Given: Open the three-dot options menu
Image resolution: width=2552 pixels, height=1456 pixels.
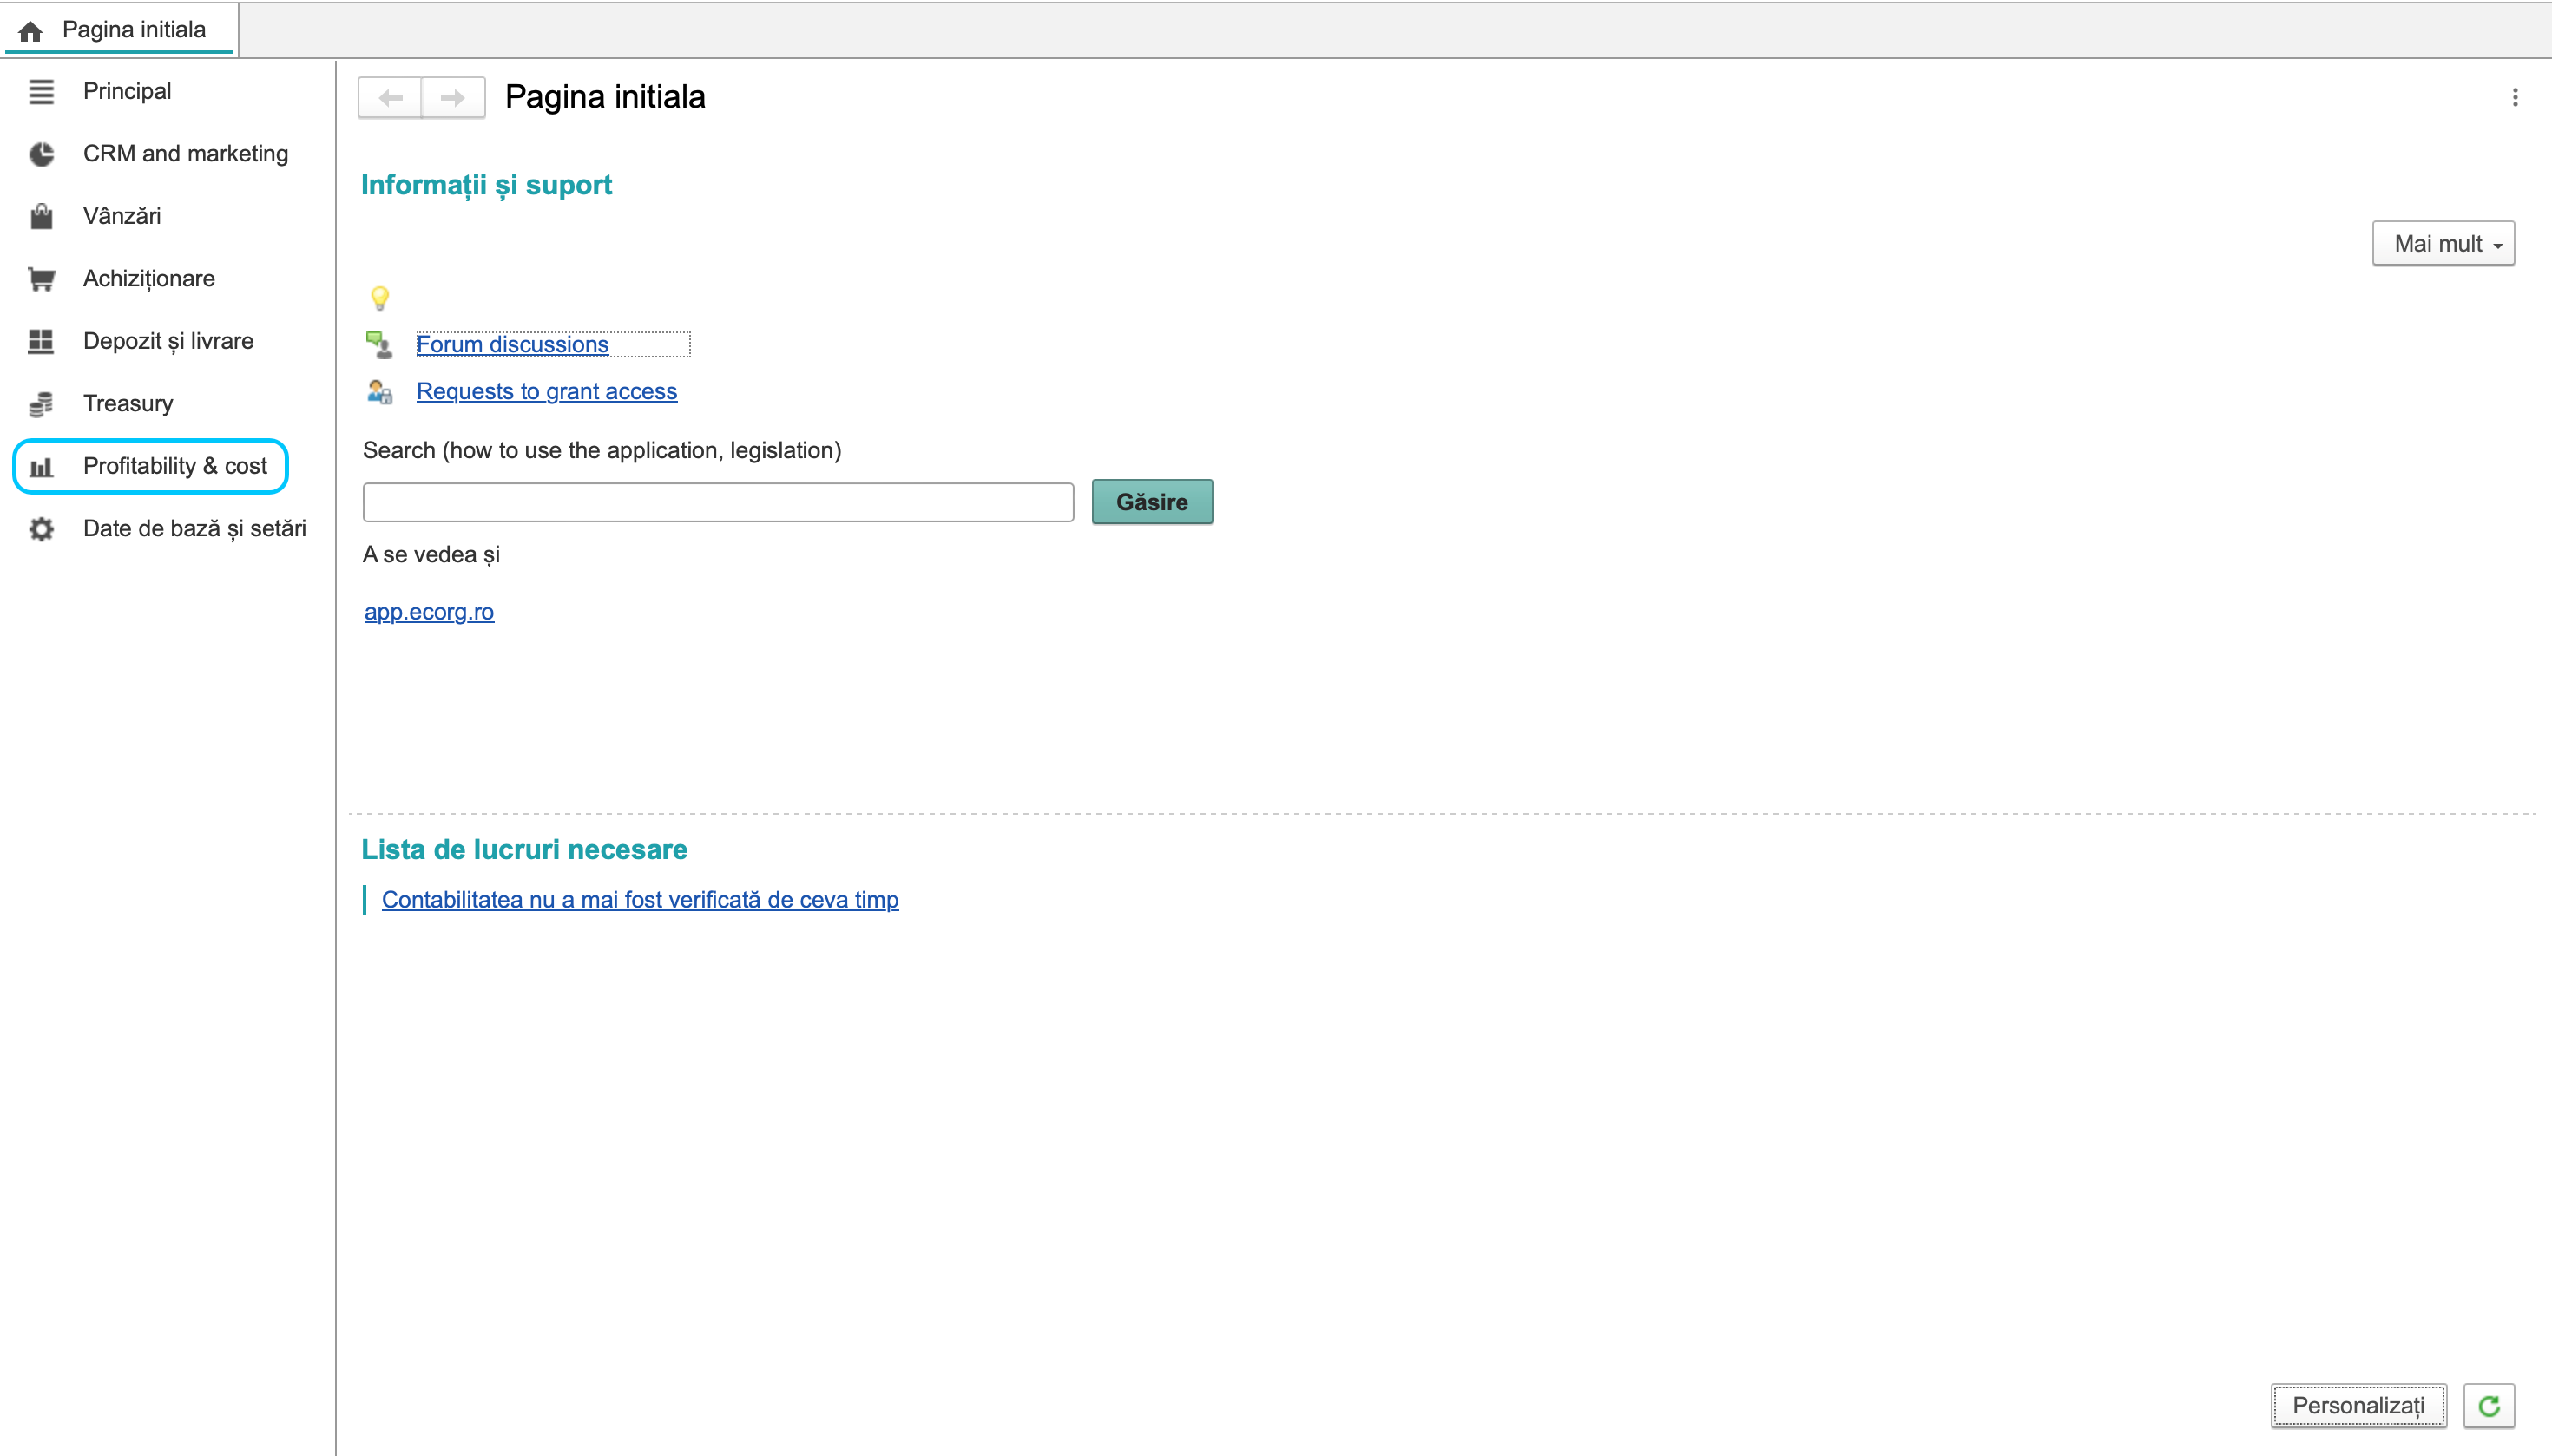Looking at the screenshot, I should click(x=2515, y=97).
